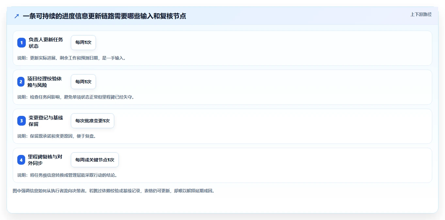Click the 上下游路径 label
The height and width of the screenshot is (220, 445).
click(421, 14)
